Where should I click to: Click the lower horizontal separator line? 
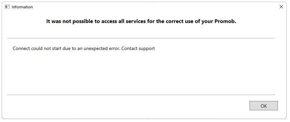(x=141, y=95)
